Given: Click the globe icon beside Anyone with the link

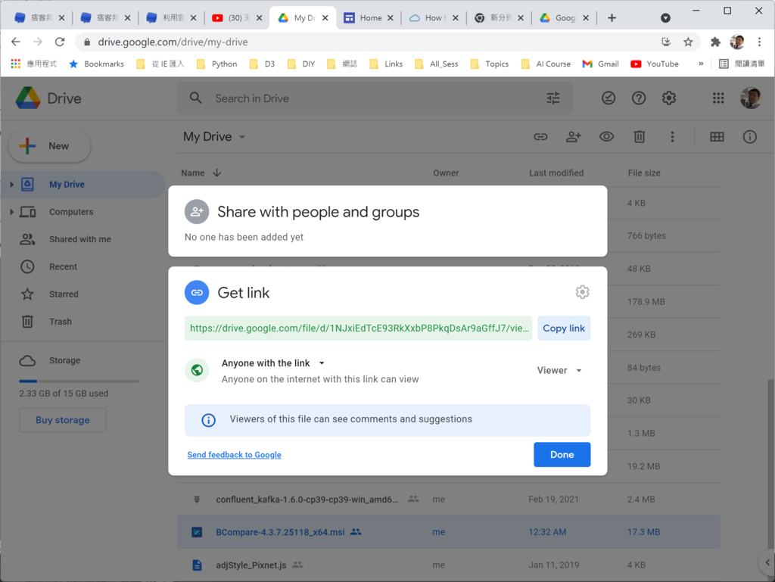Looking at the screenshot, I should click(197, 370).
